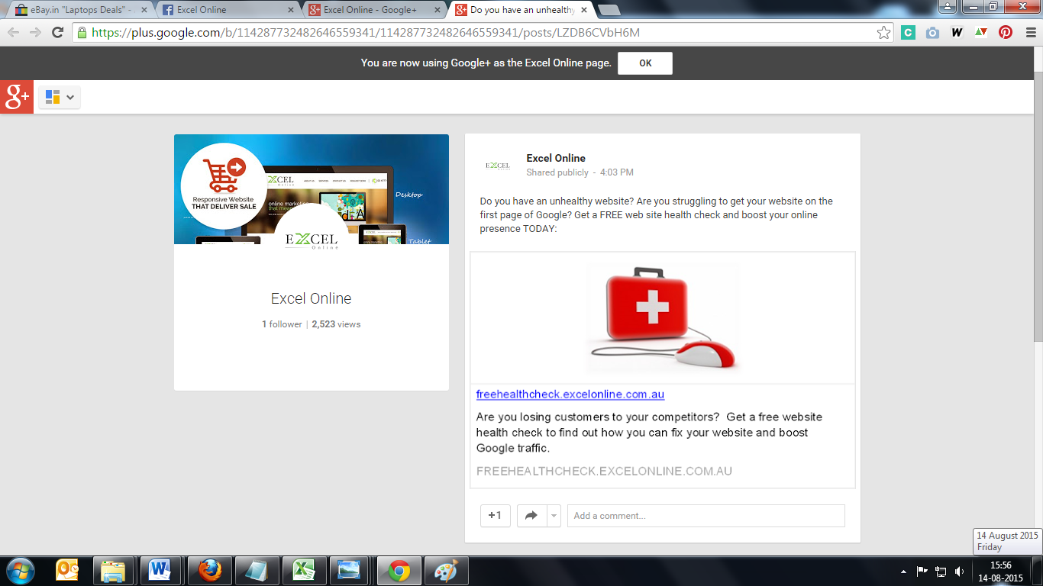Click 'Shared publicly' label
This screenshot has height=586, width=1043.
tap(557, 173)
